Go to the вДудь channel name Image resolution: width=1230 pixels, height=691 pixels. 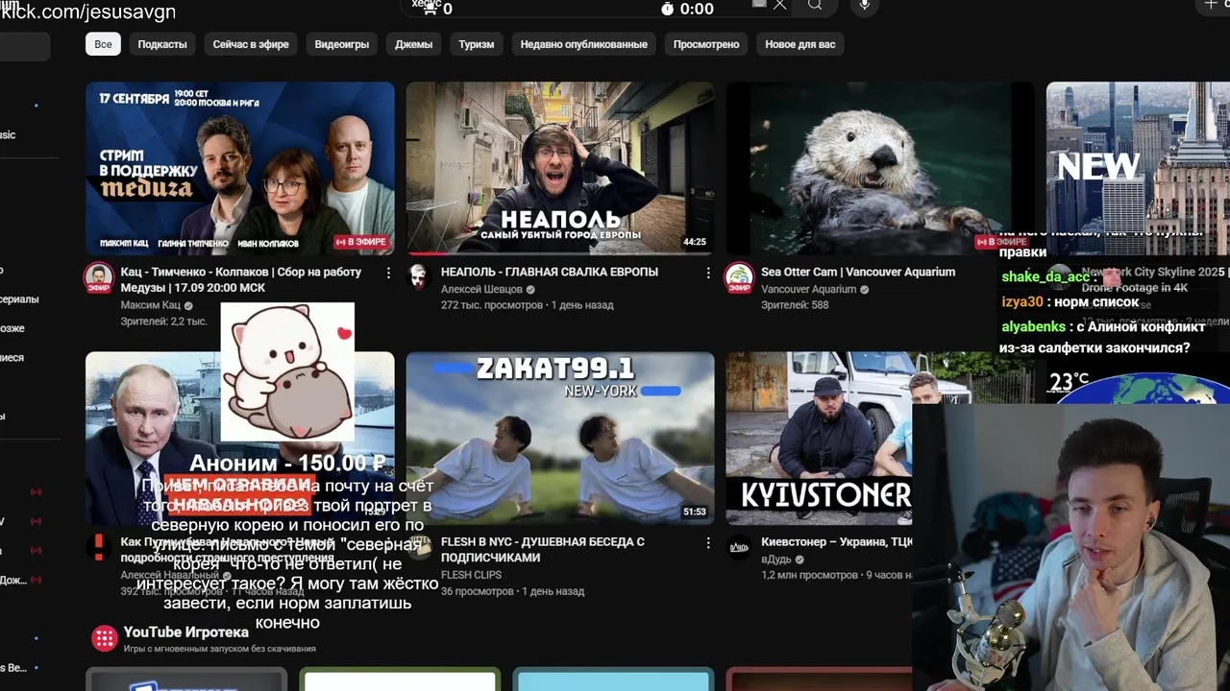(775, 559)
